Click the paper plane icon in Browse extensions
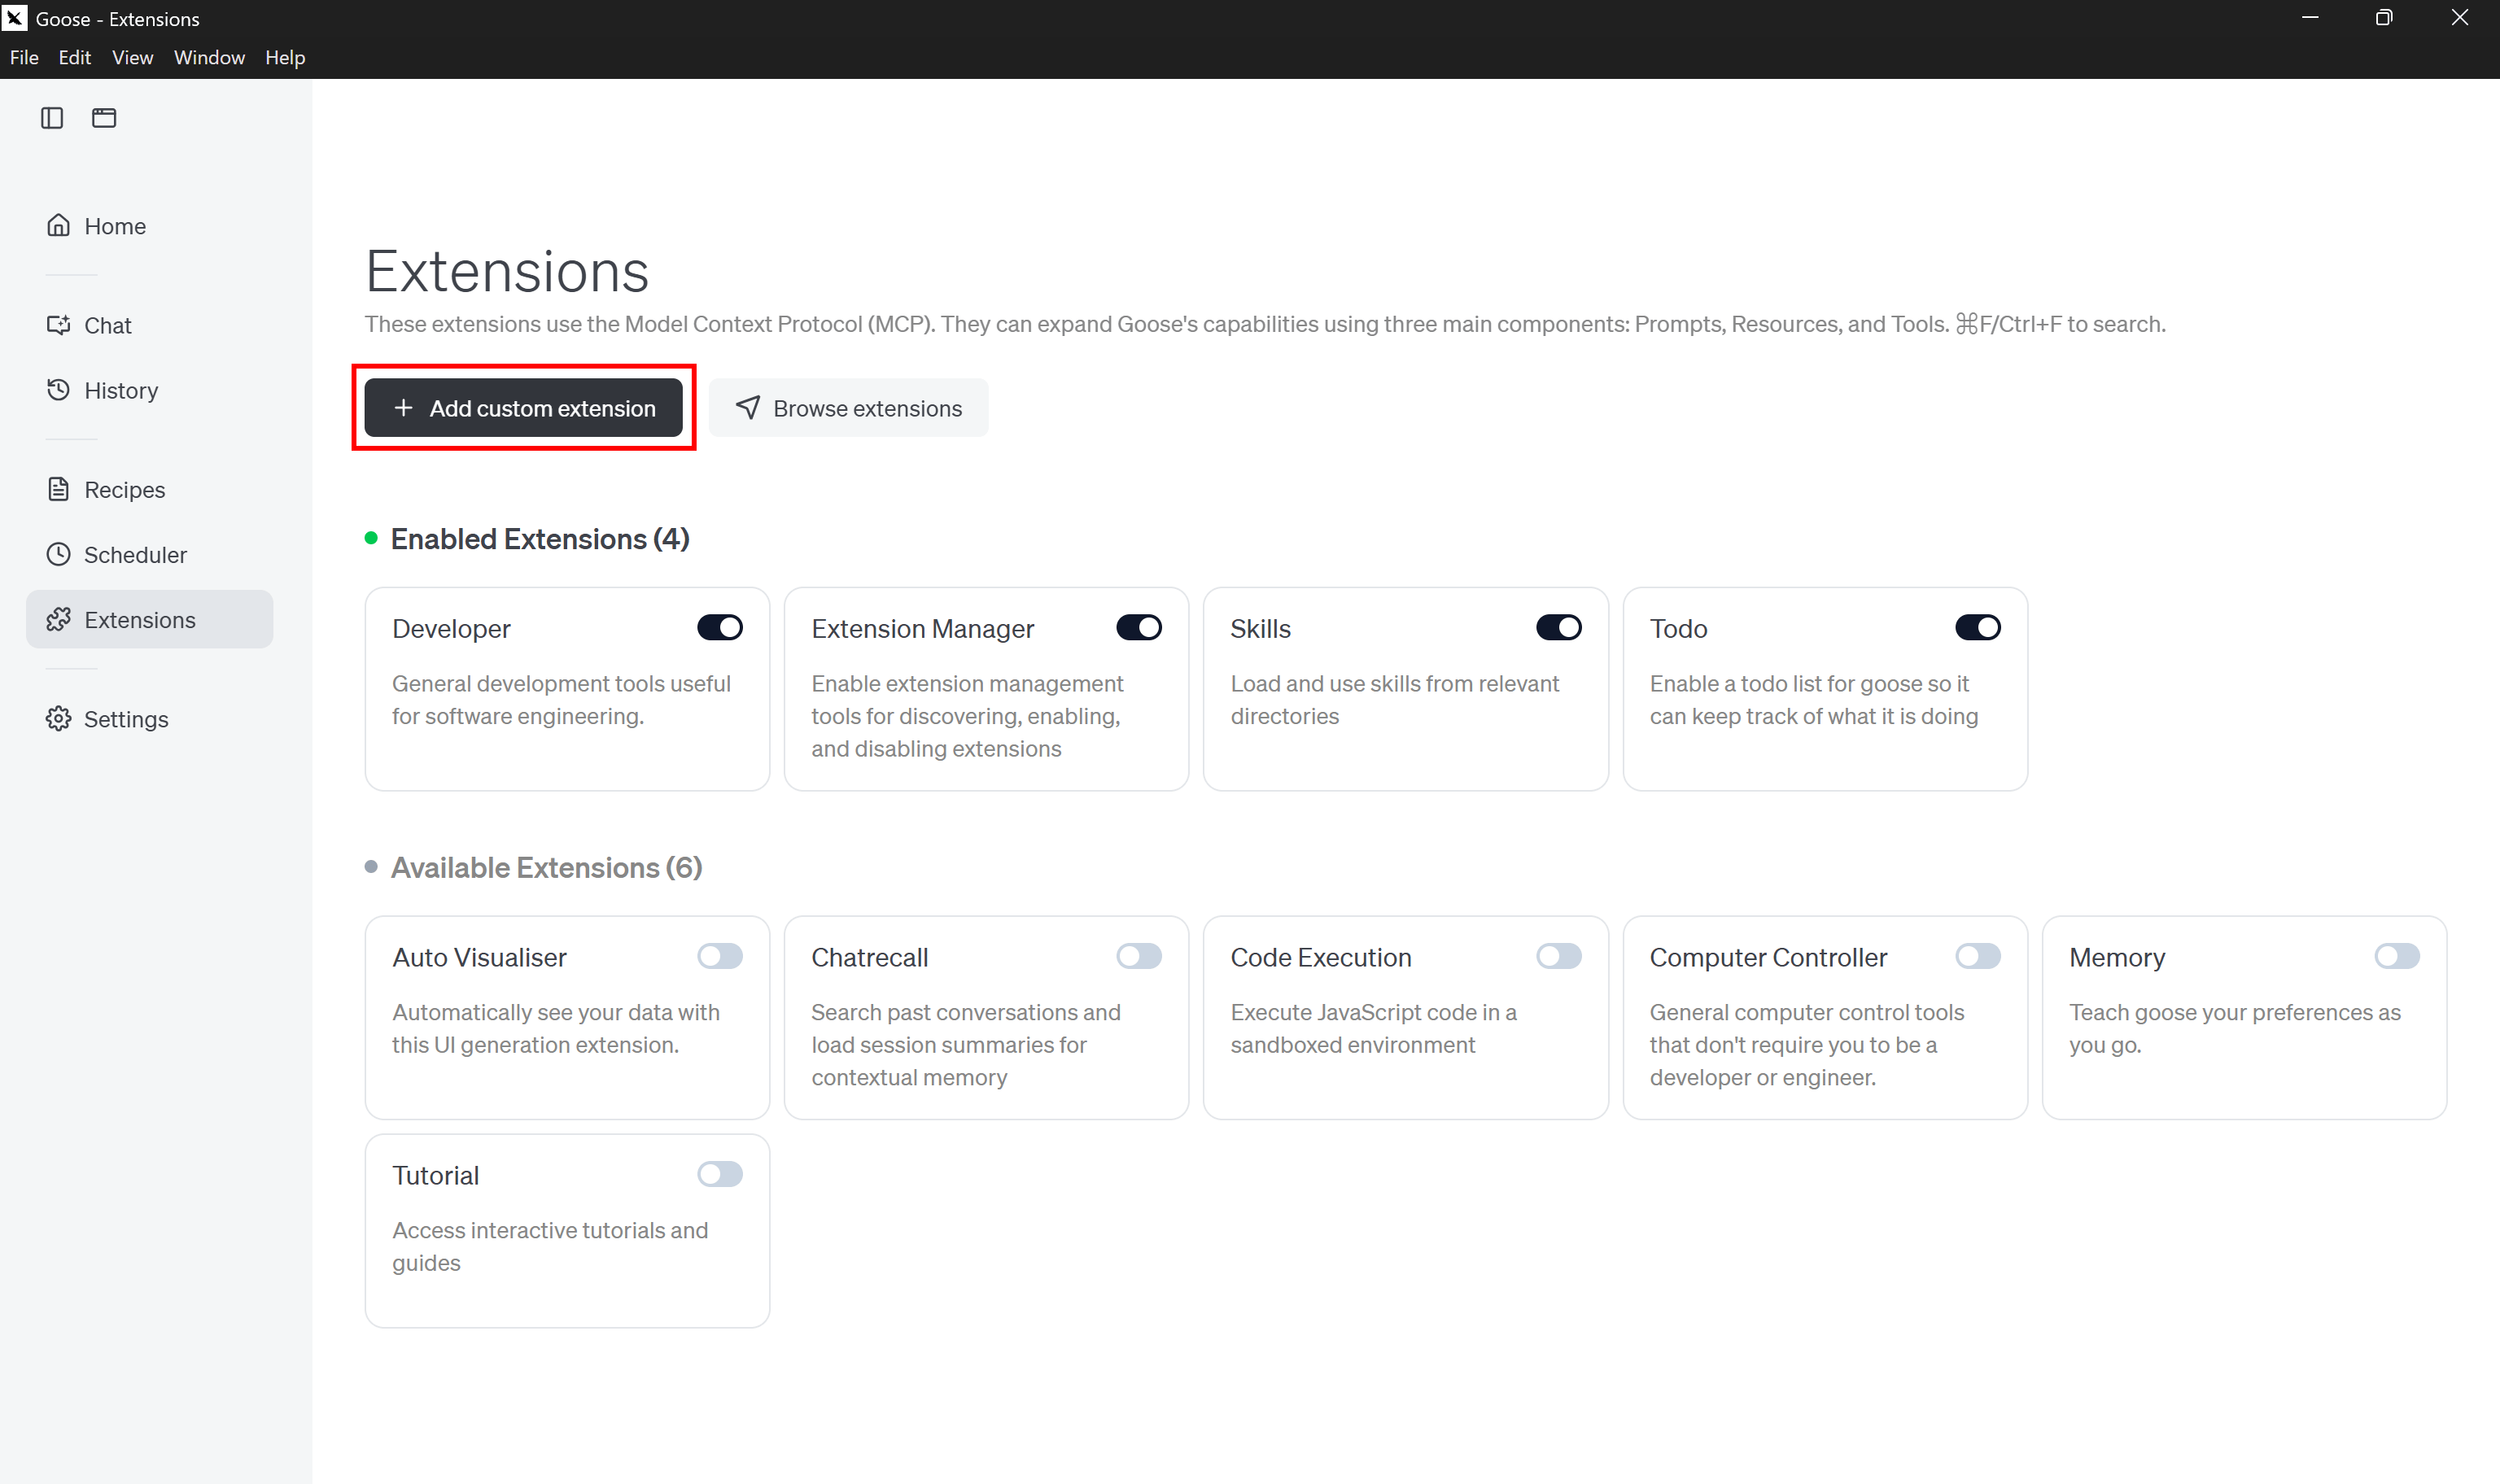Screen dimensions: 2500x1484 [748, 407]
